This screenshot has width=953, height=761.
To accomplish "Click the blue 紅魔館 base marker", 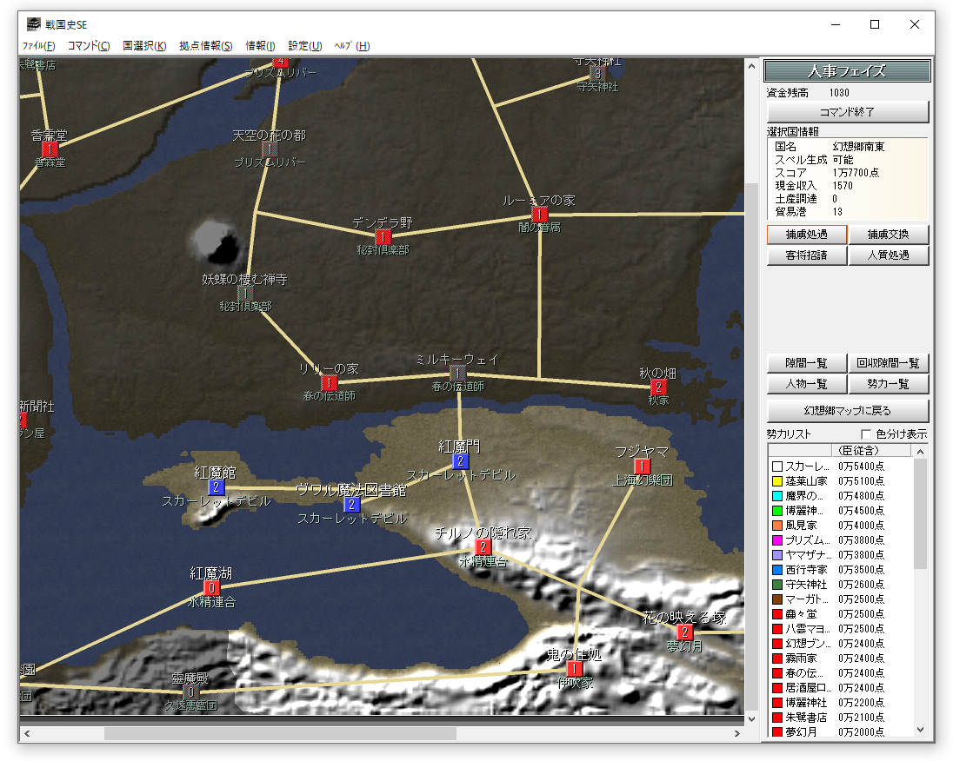I will [x=216, y=487].
